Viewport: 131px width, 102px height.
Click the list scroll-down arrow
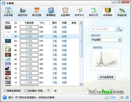coord(81,84)
